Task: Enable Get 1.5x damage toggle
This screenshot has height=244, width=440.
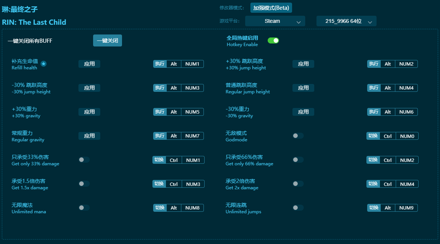Action: tap(84, 183)
